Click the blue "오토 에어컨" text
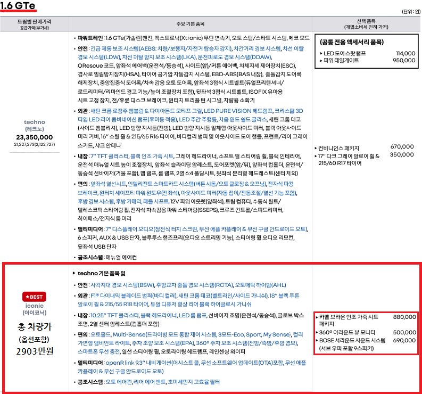 (119, 382)
